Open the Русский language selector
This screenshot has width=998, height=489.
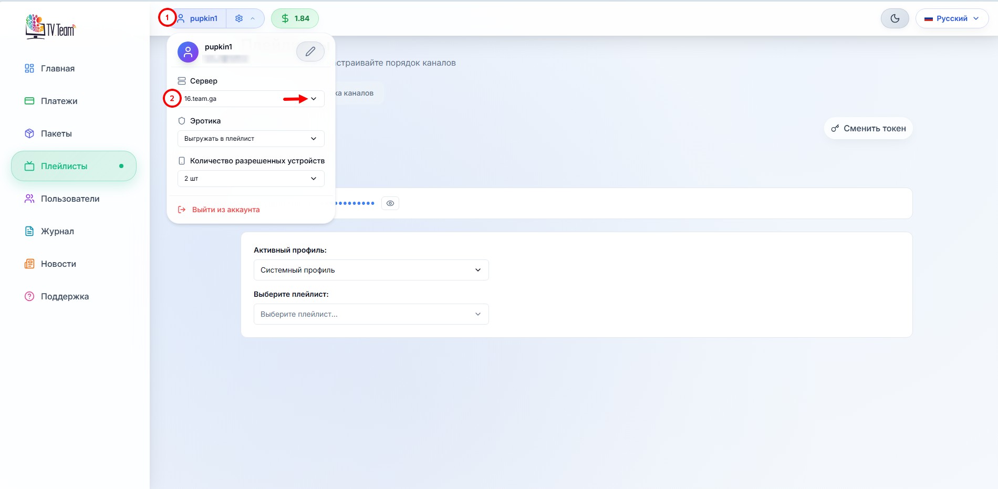(952, 18)
